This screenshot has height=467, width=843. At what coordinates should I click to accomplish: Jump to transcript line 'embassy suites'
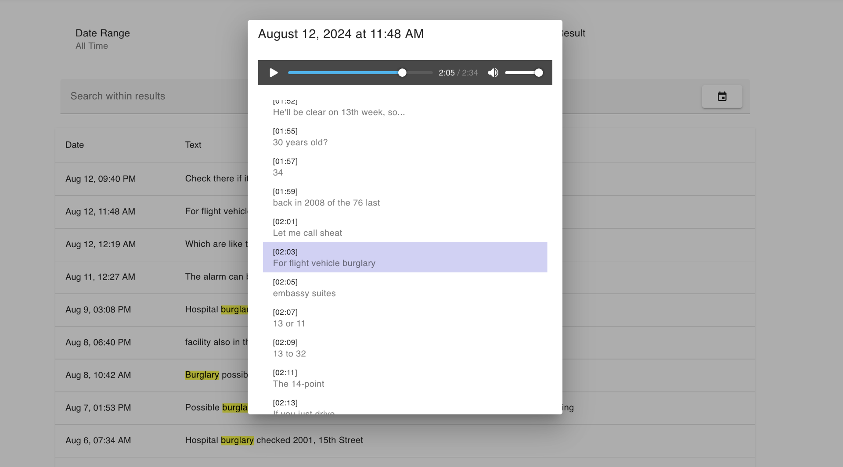pyautogui.click(x=304, y=293)
